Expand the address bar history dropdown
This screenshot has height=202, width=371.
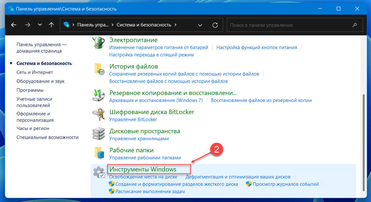tap(200, 25)
